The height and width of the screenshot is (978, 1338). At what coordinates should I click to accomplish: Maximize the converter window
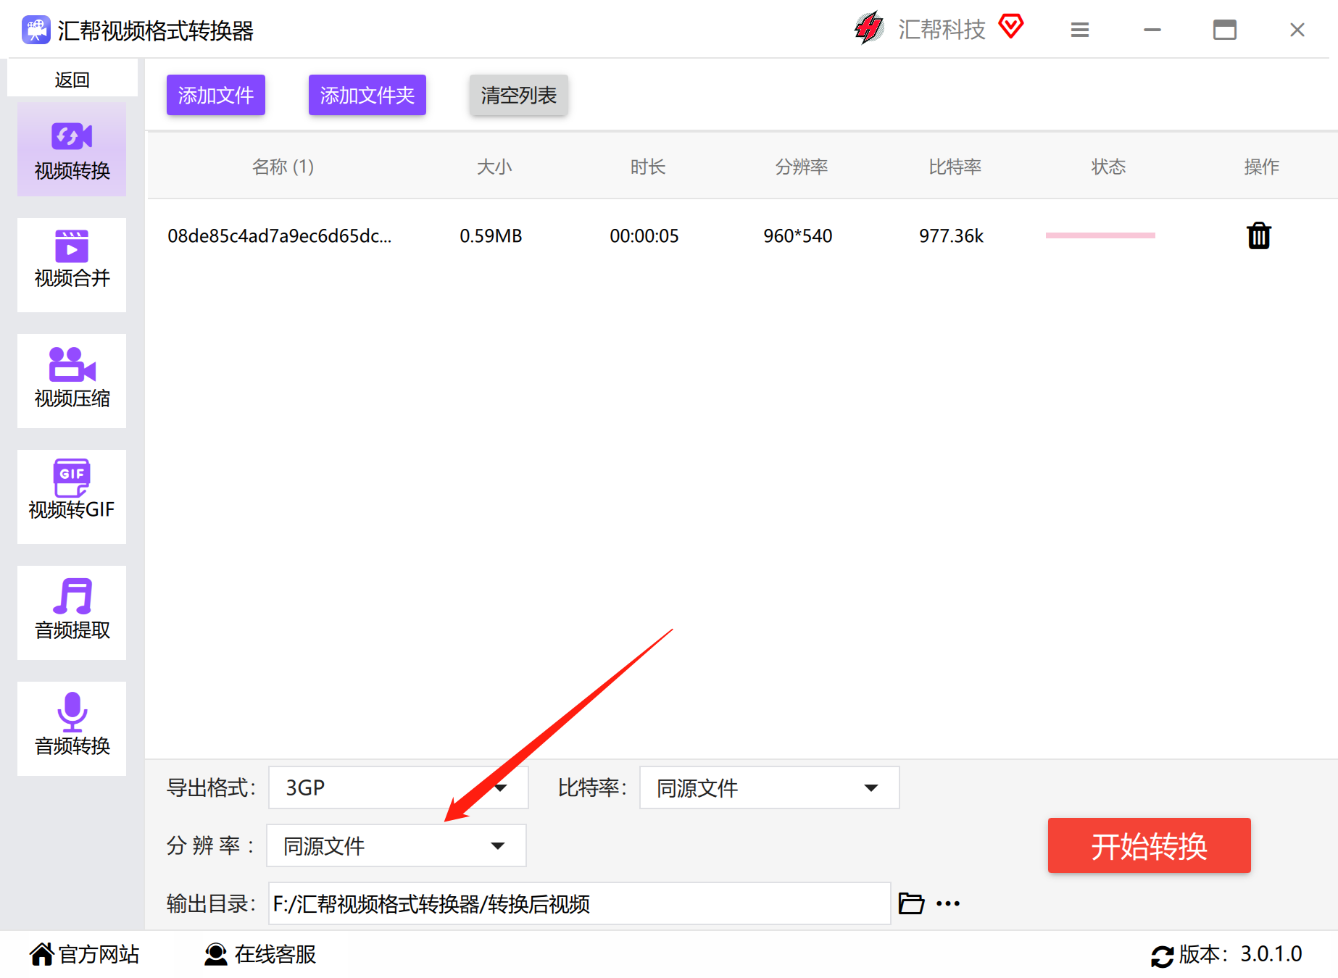(x=1225, y=30)
